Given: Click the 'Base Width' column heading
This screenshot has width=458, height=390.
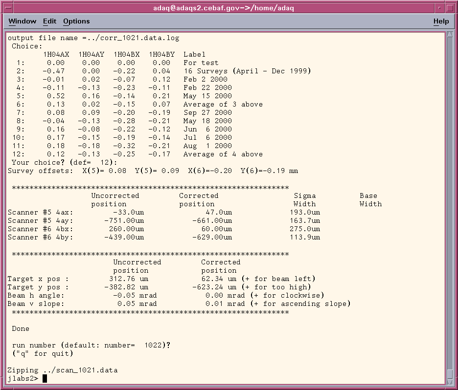Looking at the screenshot, I should (371, 200).
